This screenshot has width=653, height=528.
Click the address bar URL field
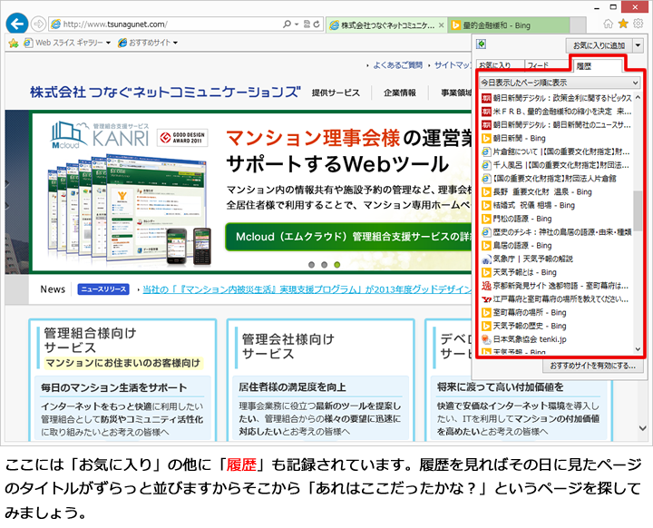[x=165, y=24]
